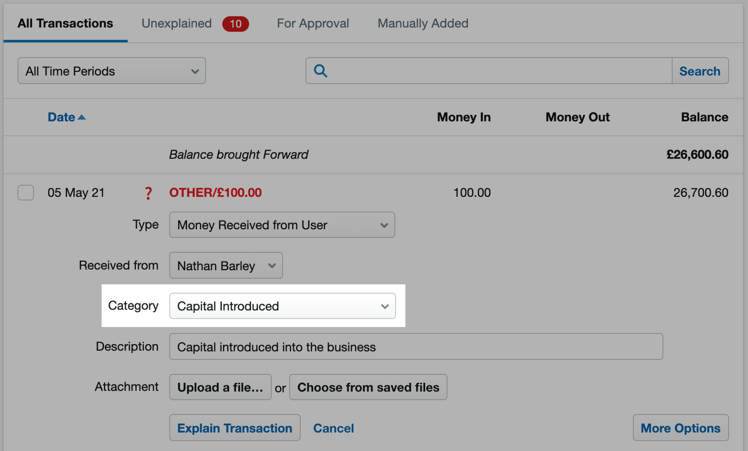Click the Money In column header

click(464, 117)
